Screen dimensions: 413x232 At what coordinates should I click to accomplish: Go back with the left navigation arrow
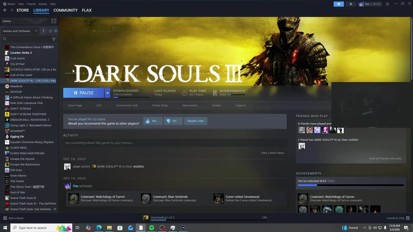point(5,10)
